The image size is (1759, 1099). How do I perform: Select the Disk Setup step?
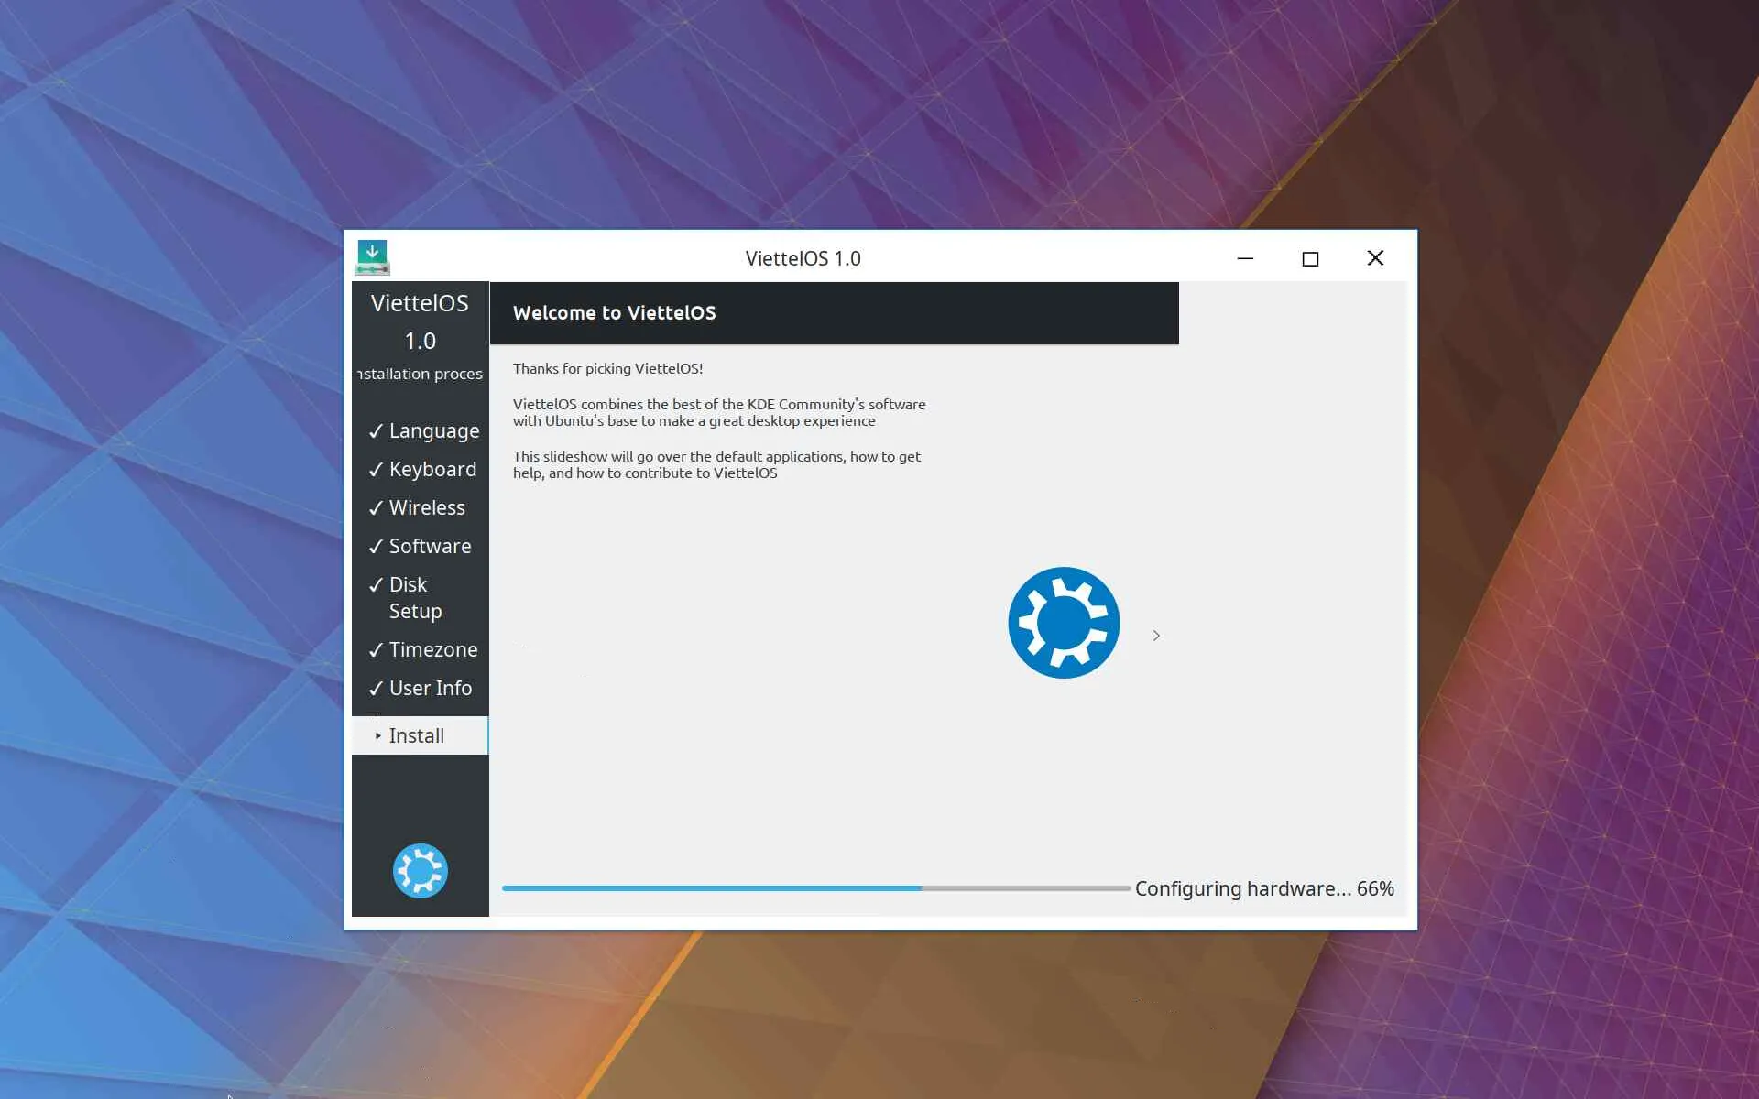[414, 597]
